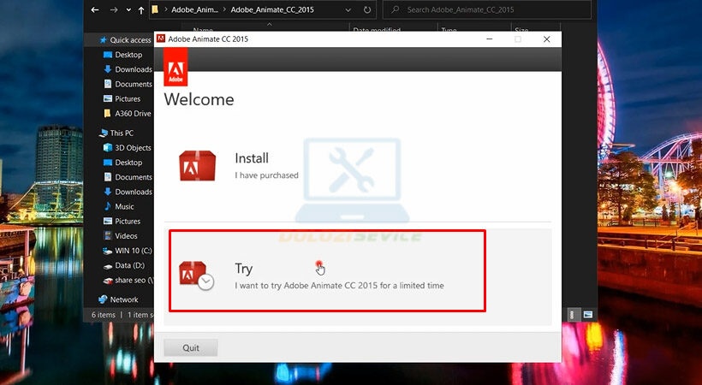Click Adobe_Anim... breadcrumb in address bar
This screenshot has height=385, width=702.
coord(194,9)
